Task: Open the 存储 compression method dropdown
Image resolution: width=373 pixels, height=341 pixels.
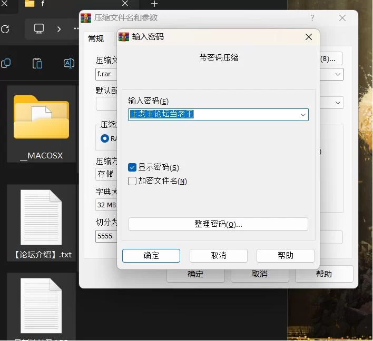Action: pos(105,173)
